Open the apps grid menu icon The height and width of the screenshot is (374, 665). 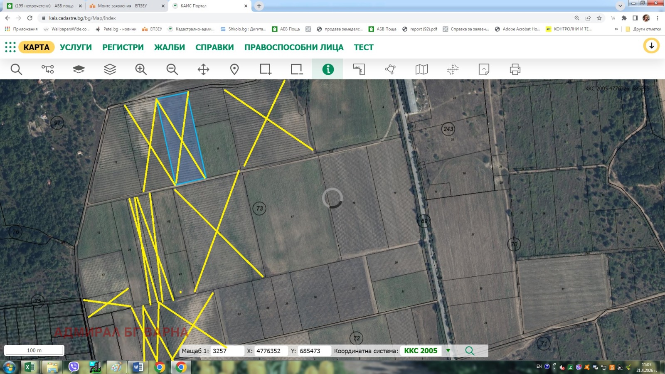(10, 47)
